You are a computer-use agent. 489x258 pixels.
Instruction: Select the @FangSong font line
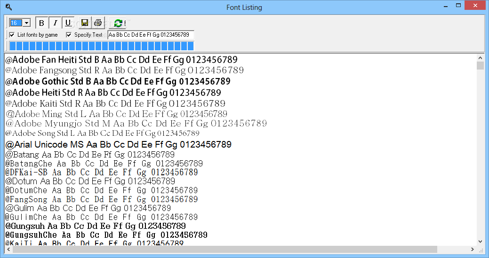click(101, 199)
